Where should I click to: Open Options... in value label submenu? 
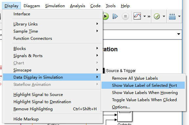pyautogui.click(x=143, y=107)
